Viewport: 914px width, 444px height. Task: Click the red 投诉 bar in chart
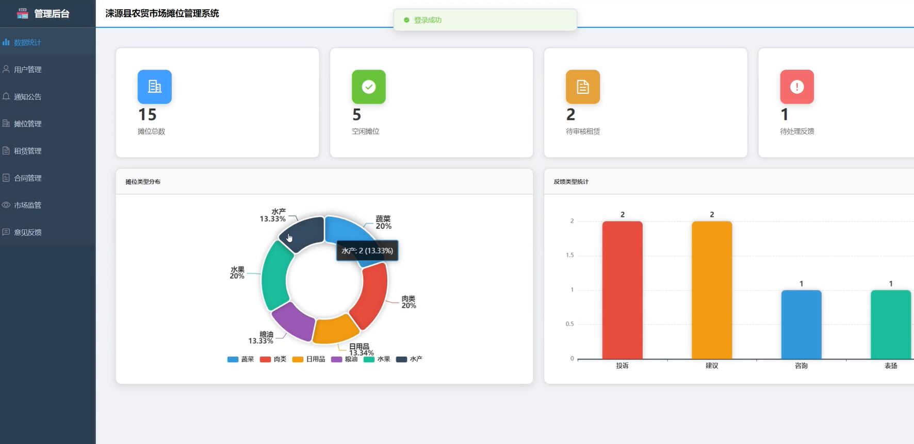coord(622,290)
